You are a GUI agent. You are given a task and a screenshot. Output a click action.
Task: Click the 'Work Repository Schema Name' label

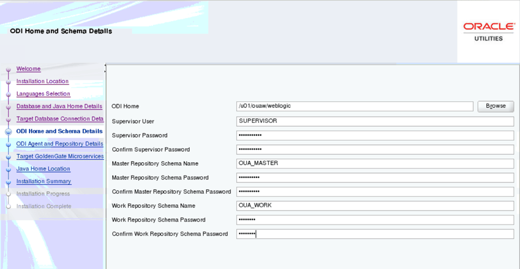pyautogui.click(x=154, y=206)
